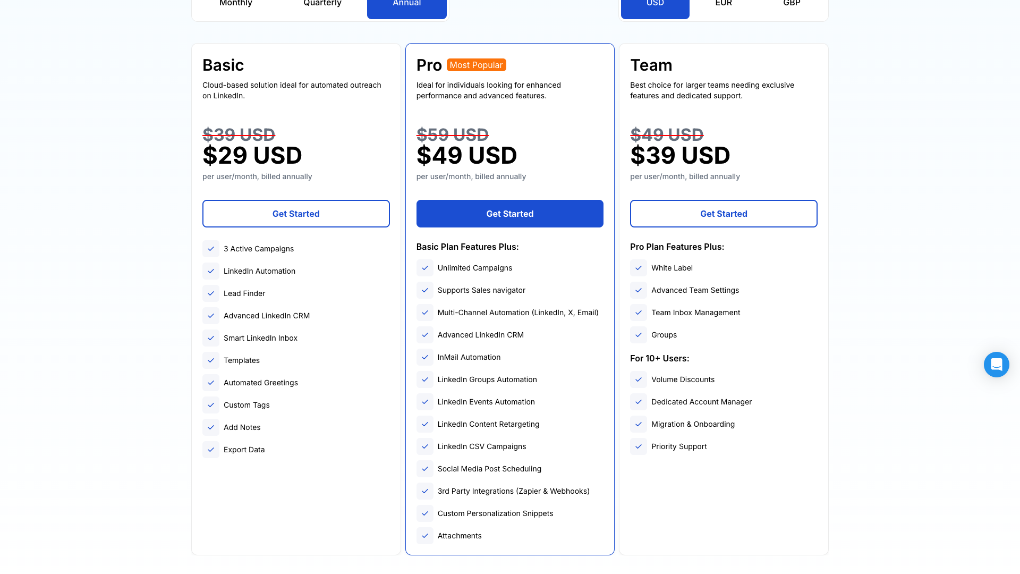This screenshot has width=1020, height=574.
Task: Switch billing to Quarterly
Action: (322, 5)
